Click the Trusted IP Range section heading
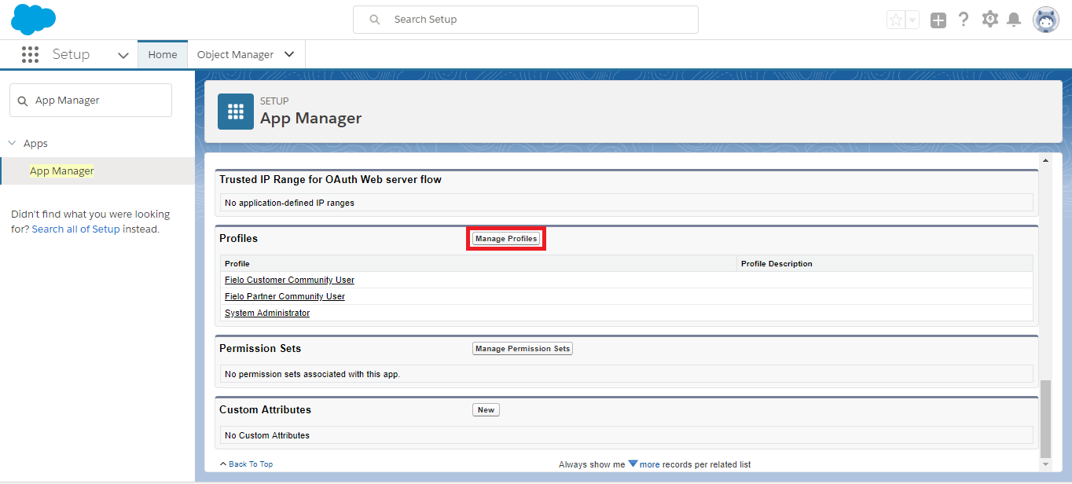Screen dimensions: 1072x484 point(330,180)
